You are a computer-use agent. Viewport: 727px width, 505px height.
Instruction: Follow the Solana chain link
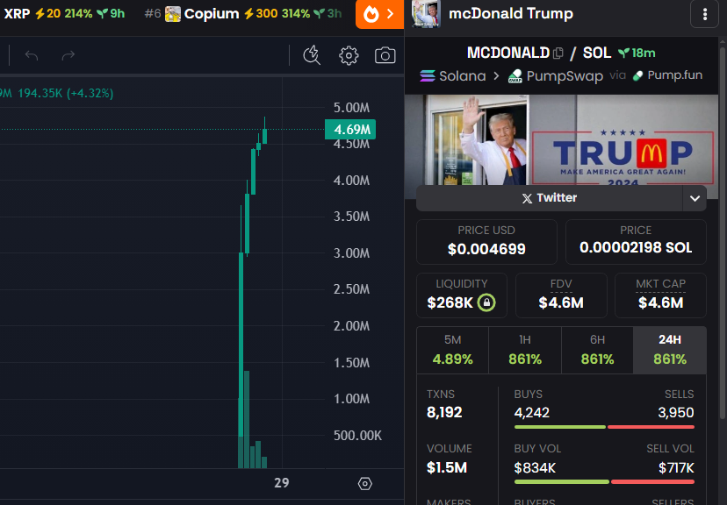pyautogui.click(x=452, y=76)
